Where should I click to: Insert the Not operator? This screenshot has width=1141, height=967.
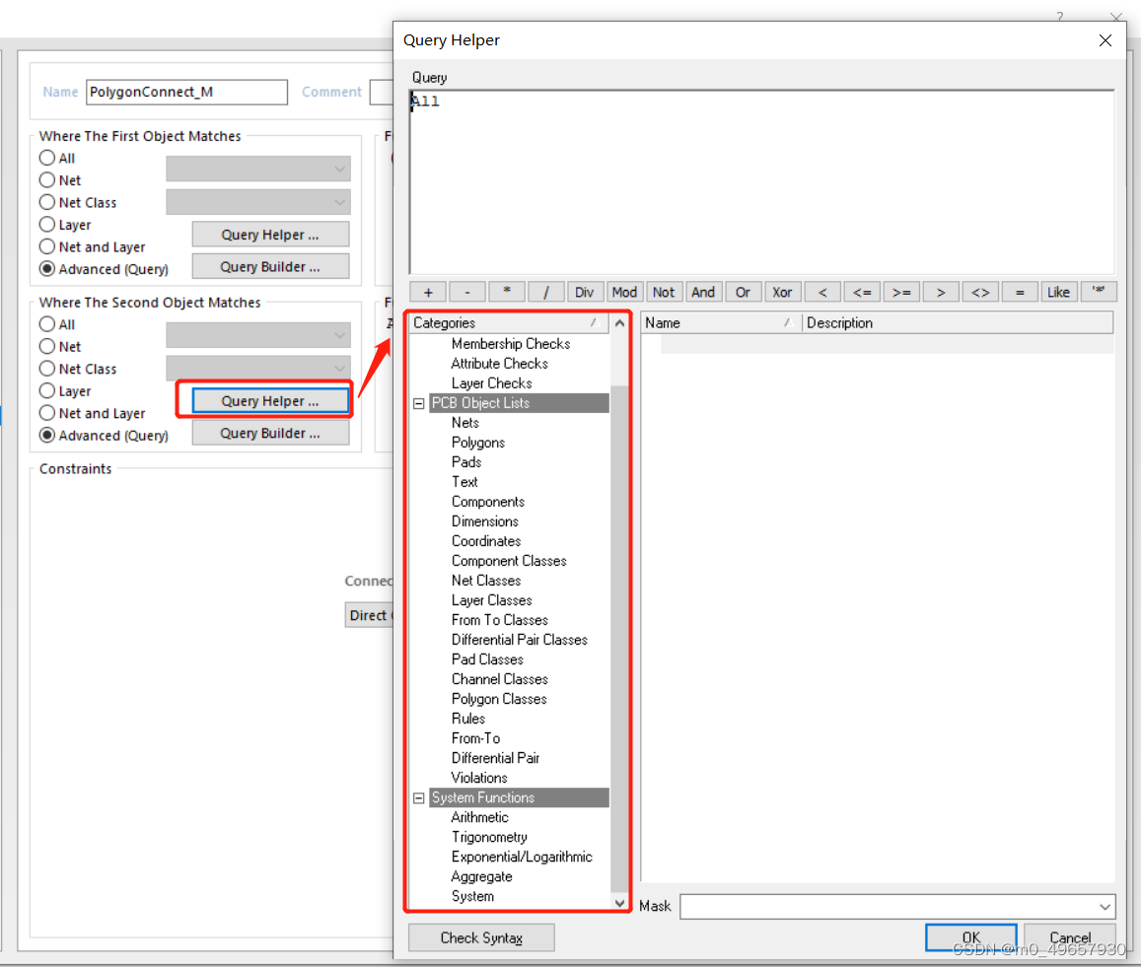pyautogui.click(x=664, y=292)
